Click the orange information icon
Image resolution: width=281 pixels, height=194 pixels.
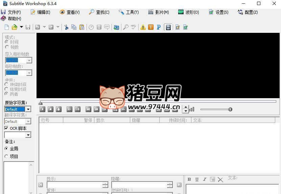pyautogui.click(x=151, y=27)
